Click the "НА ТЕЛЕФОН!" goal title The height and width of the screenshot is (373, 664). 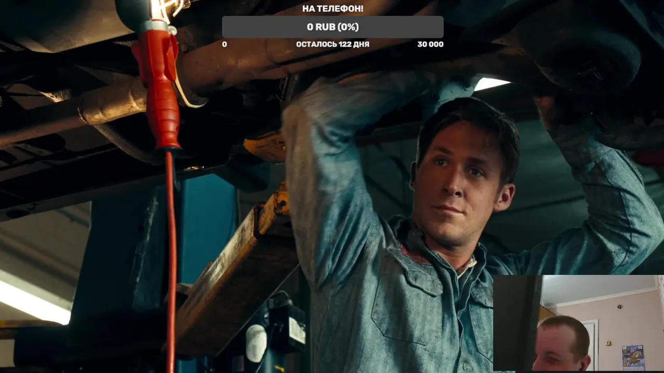point(333,9)
